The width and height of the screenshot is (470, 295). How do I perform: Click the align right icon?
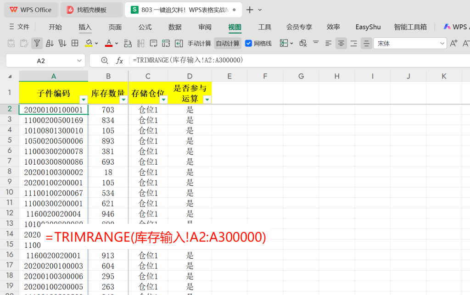pyautogui.click(x=354, y=44)
